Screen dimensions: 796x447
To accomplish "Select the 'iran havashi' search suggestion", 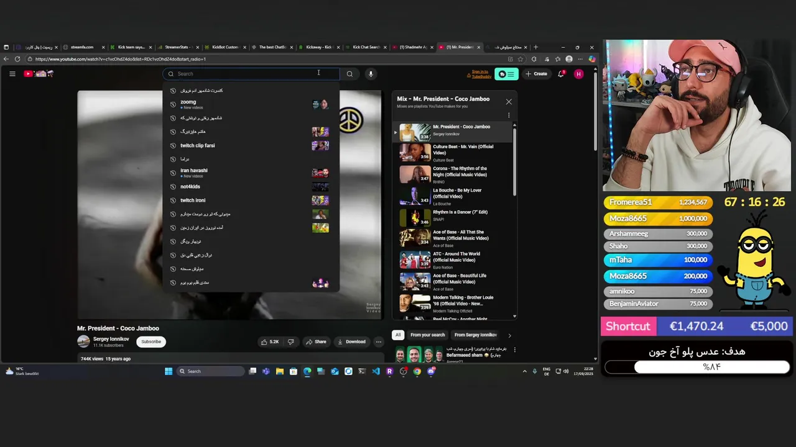I will [x=251, y=173].
